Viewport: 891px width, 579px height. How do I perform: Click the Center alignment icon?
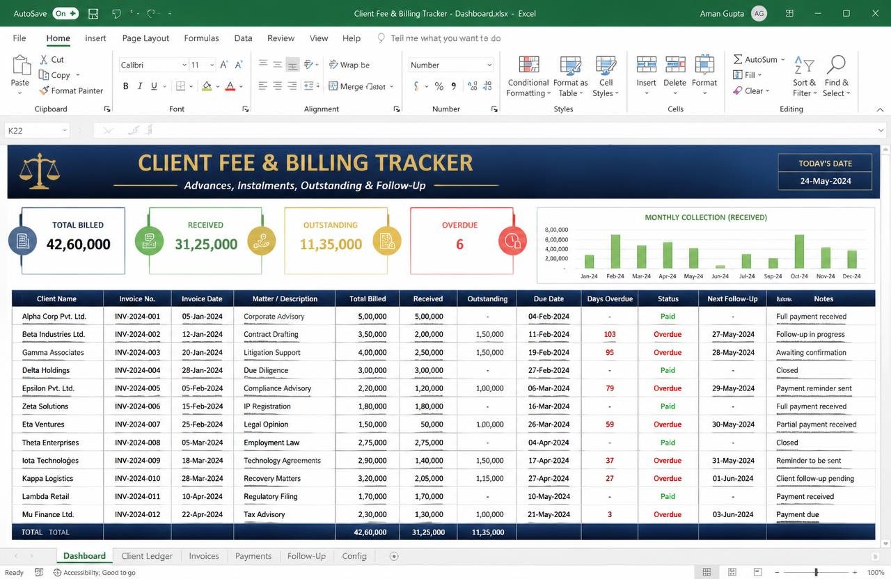tap(278, 86)
